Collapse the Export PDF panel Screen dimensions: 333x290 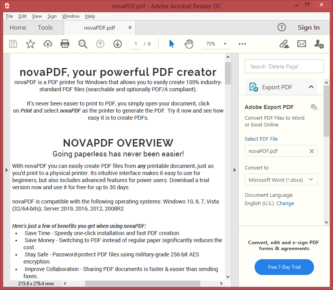click(311, 87)
